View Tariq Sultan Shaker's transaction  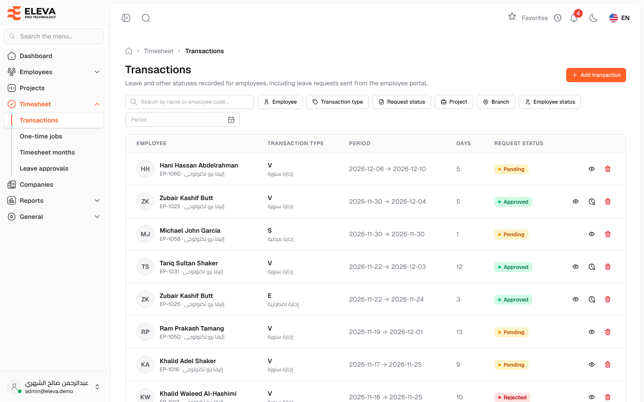point(576,267)
